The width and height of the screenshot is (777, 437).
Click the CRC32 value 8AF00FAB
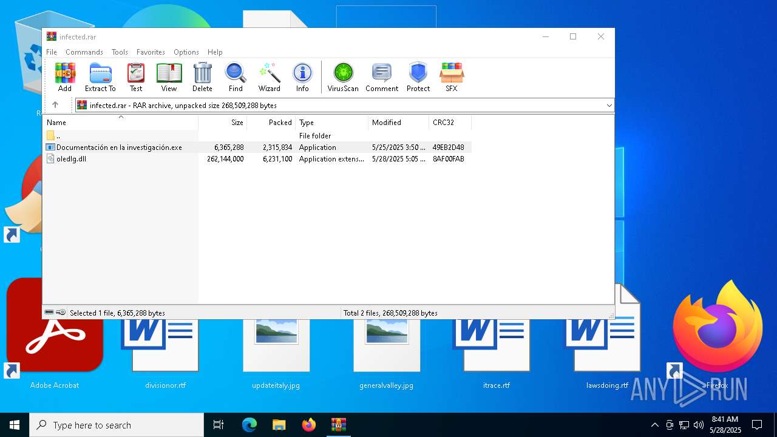(449, 159)
